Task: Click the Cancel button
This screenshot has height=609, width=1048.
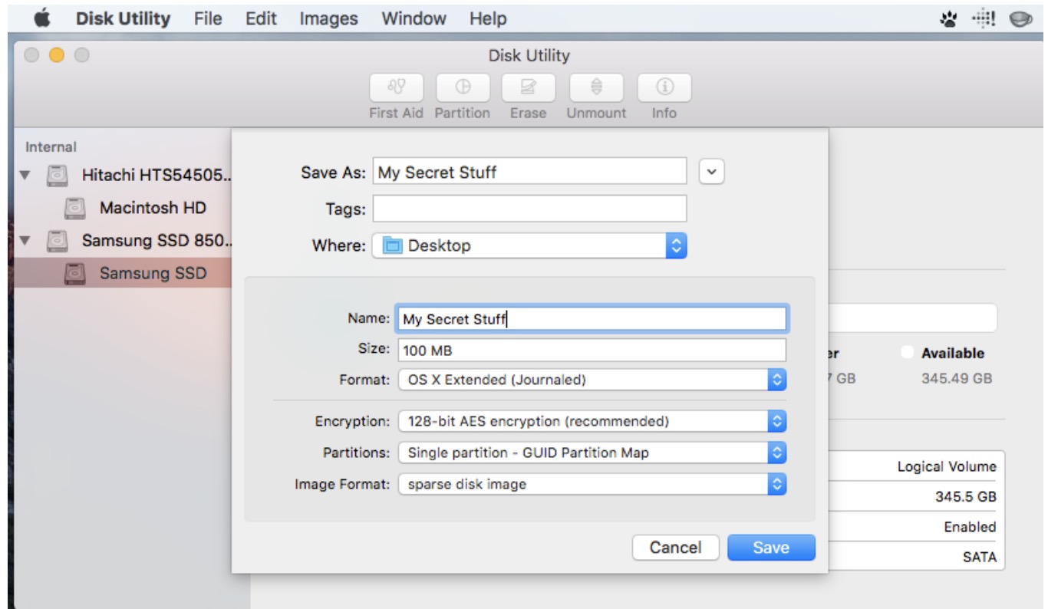Action: (676, 548)
